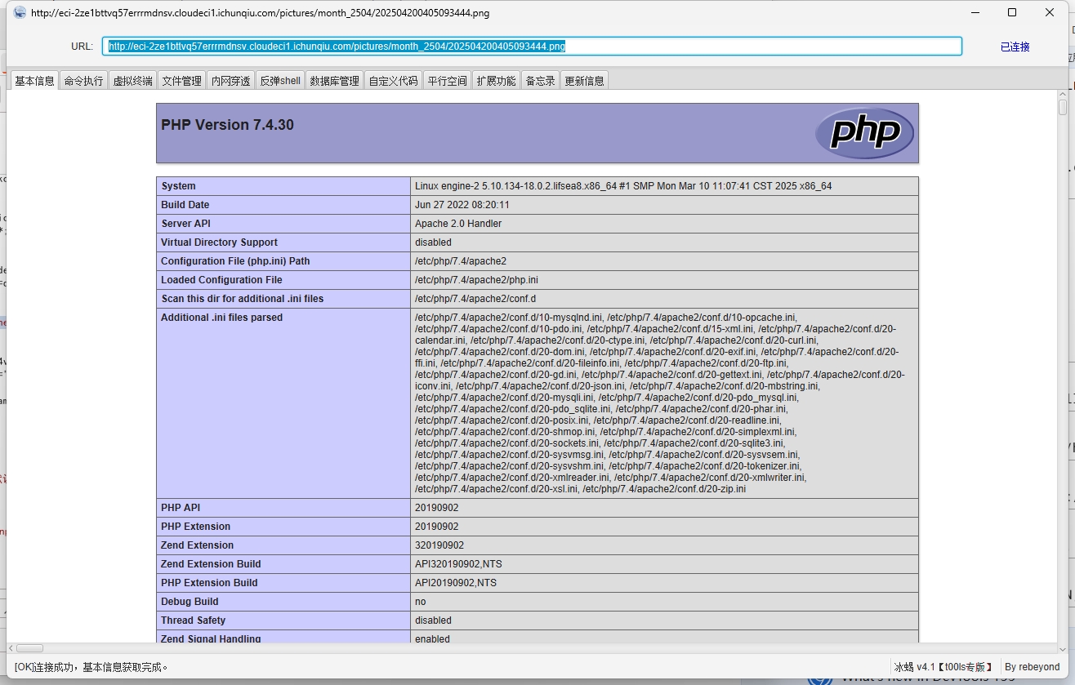Screen dimensions: 1075x685
Task: Select the 文件管理 tab
Action: point(181,81)
